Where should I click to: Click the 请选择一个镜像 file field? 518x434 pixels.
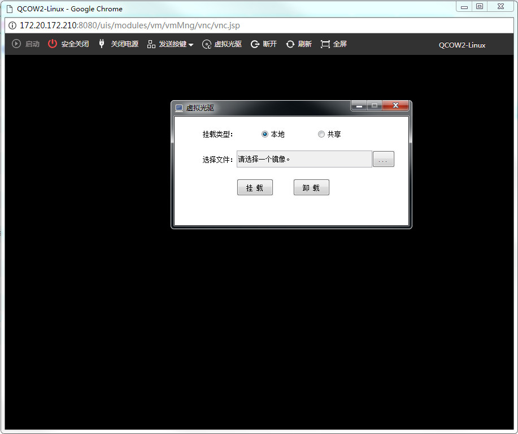(304, 159)
